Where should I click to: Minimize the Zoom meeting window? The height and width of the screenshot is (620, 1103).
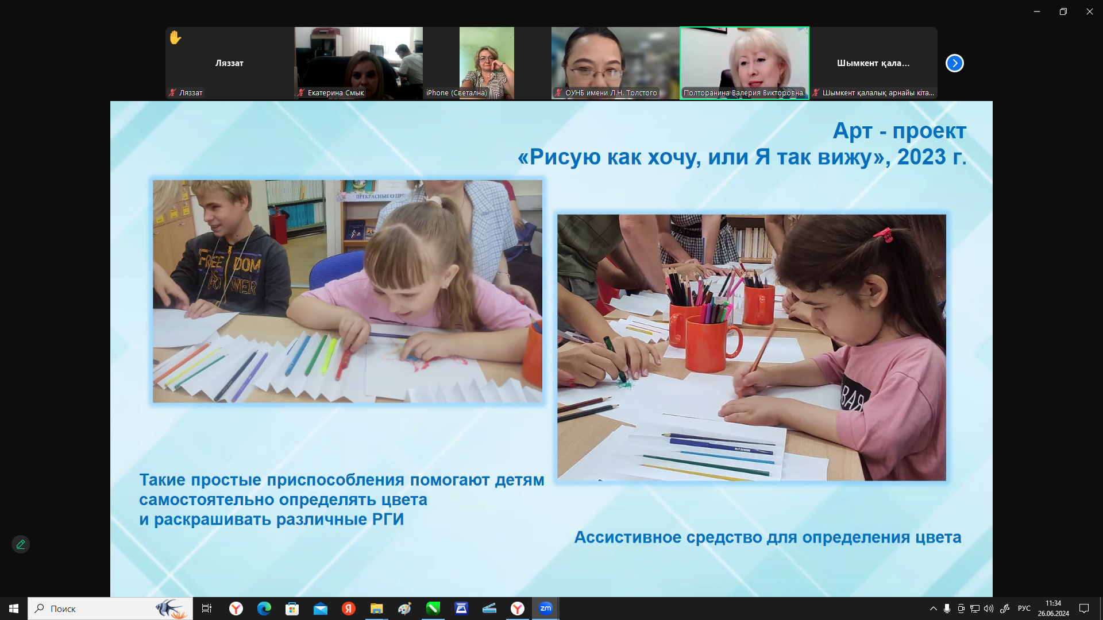(1037, 11)
